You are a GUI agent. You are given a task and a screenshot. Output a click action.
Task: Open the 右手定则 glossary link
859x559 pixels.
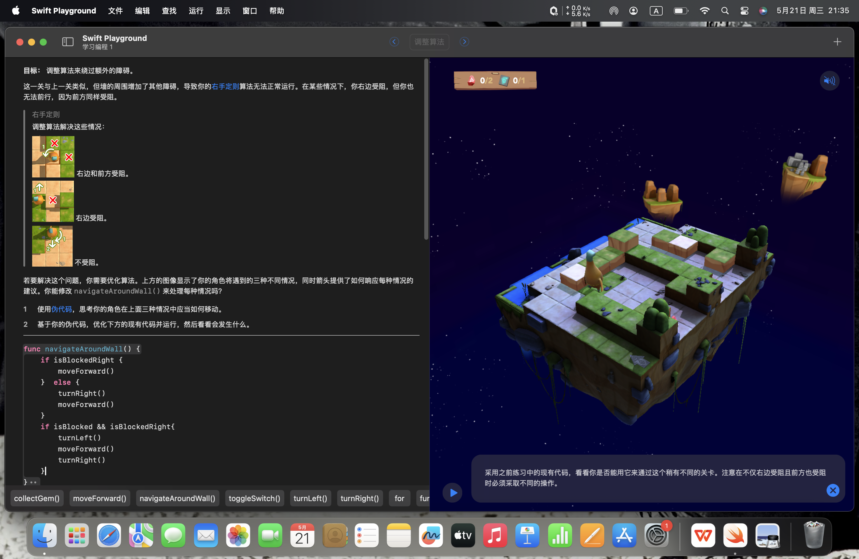click(x=225, y=86)
